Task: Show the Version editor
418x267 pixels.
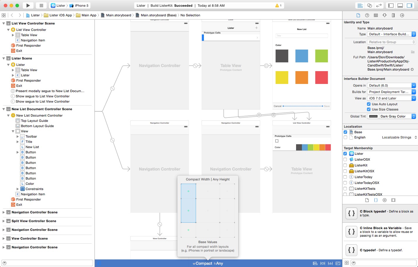Action: [379, 6]
